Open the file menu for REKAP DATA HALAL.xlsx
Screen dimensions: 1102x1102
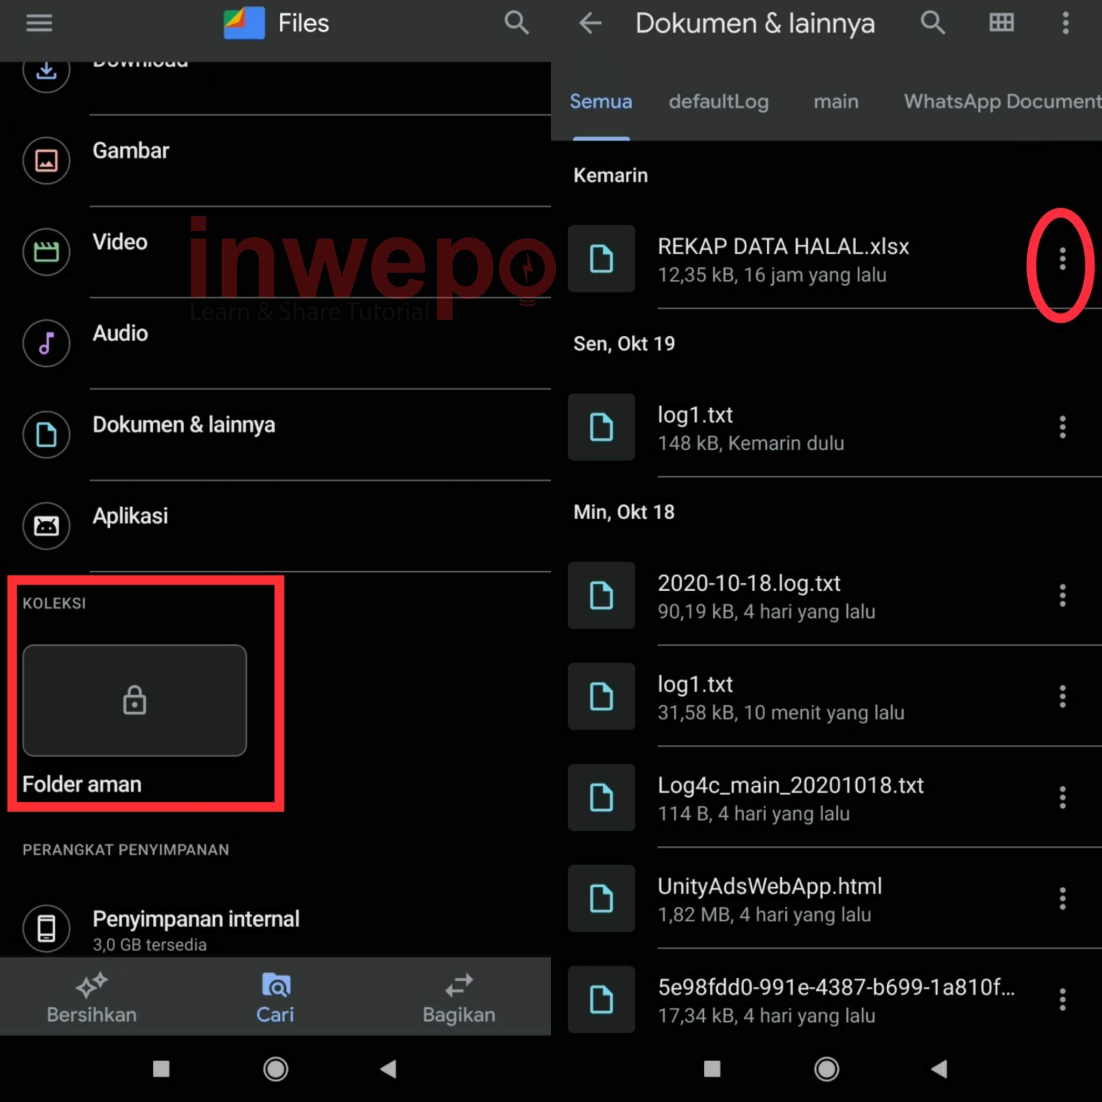[x=1062, y=258]
